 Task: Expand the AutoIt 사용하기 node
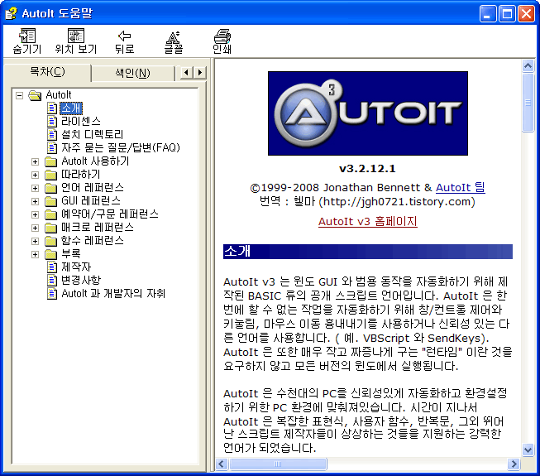[x=35, y=161]
